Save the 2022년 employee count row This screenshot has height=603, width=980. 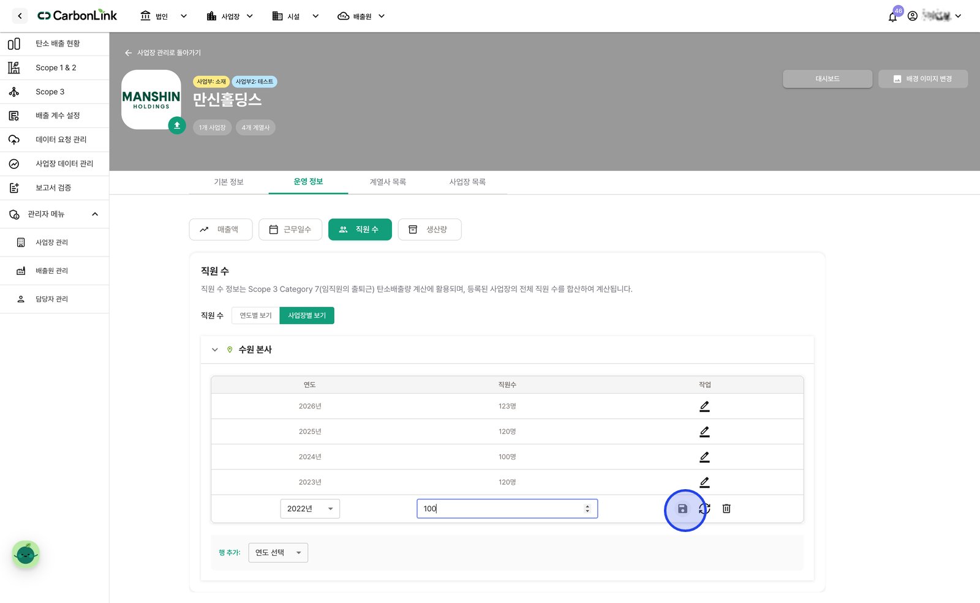point(682,509)
